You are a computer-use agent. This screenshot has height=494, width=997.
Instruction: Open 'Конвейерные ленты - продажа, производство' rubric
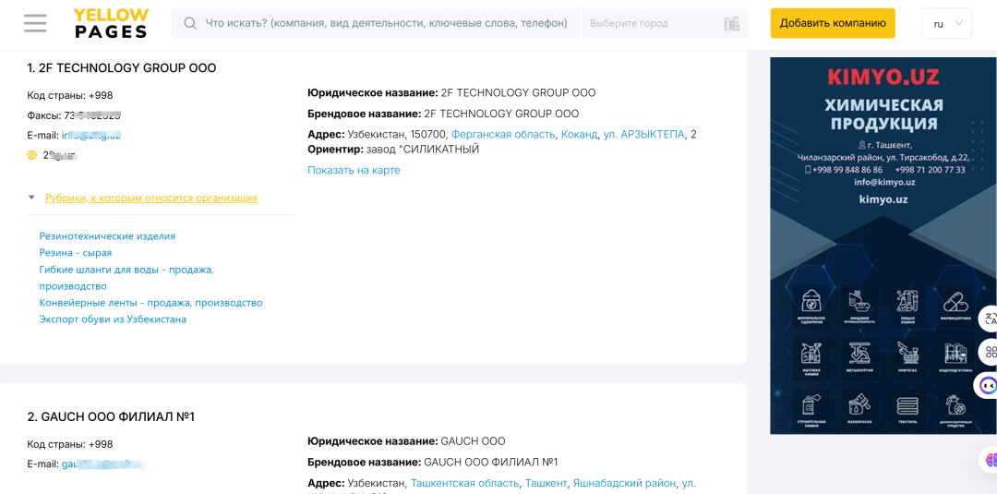[150, 303]
